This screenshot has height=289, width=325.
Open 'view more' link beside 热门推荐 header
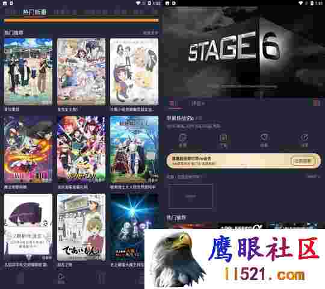[x=150, y=33]
